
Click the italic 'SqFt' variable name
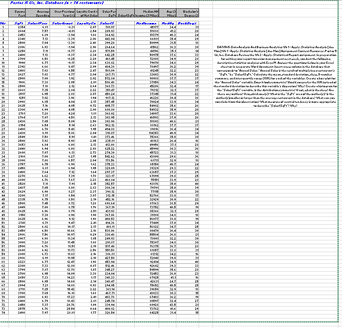[x=19, y=23]
